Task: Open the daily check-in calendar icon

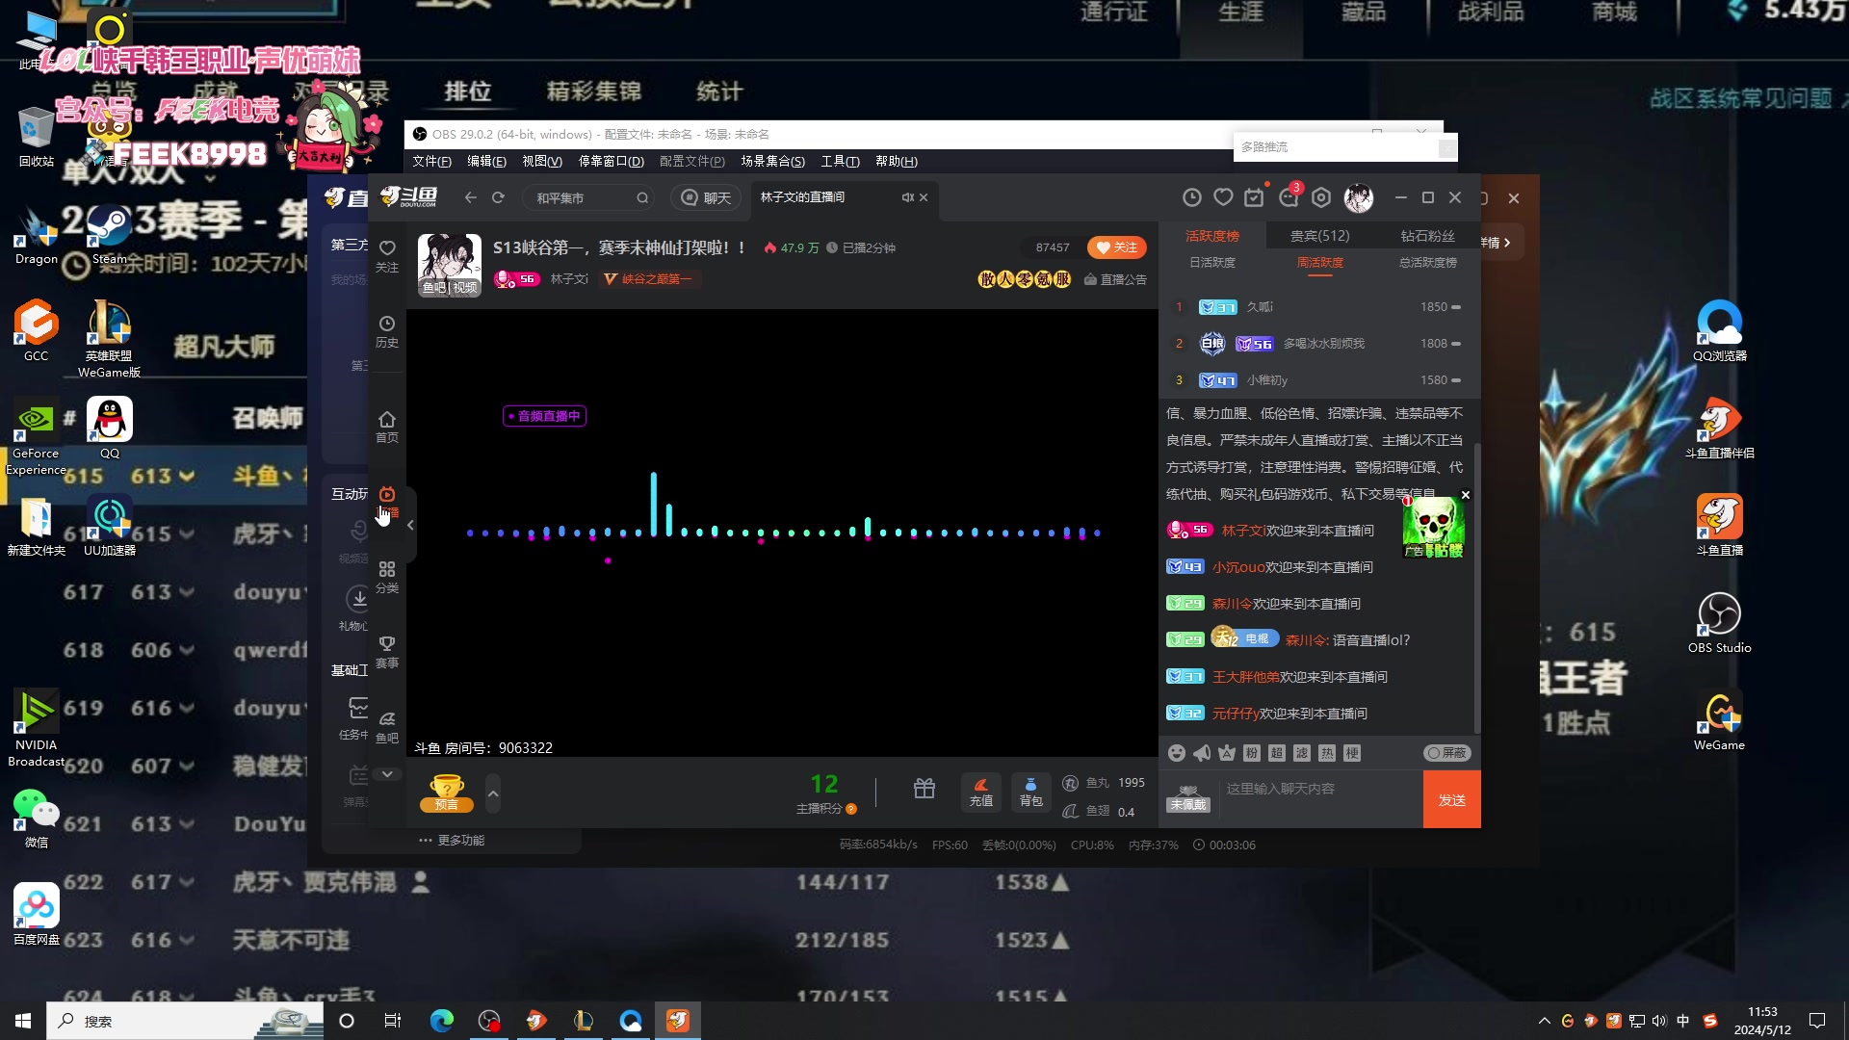Action: click(1254, 197)
